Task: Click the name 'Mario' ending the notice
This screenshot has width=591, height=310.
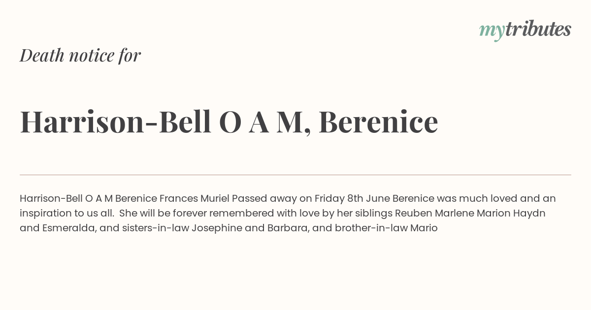Action: (x=424, y=228)
